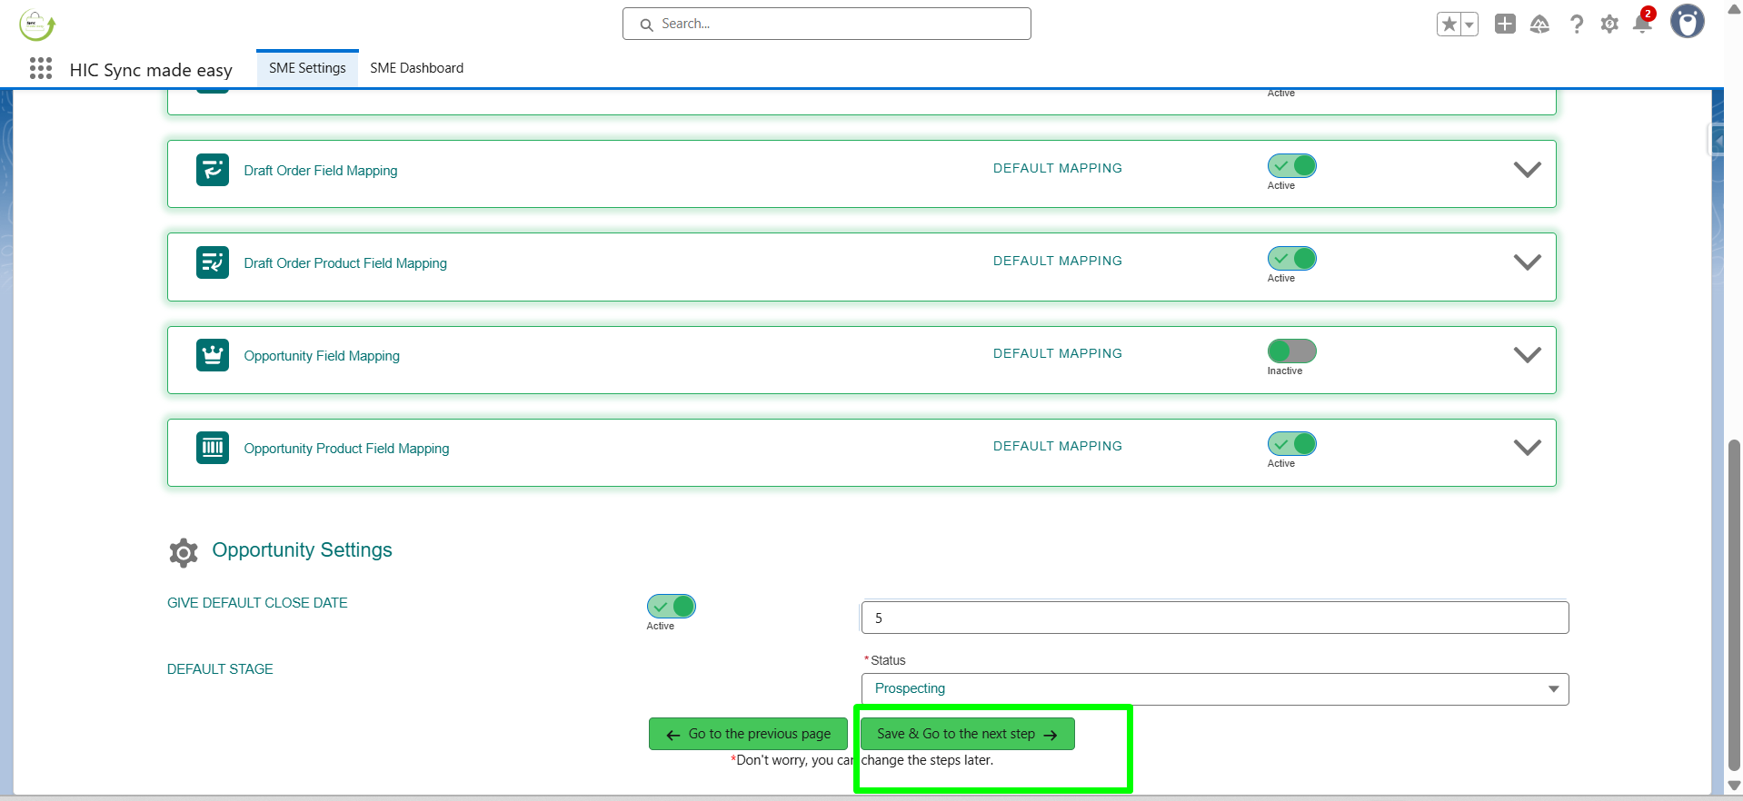Click Go to the previous page button
This screenshot has width=1743, height=801.
point(748,734)
